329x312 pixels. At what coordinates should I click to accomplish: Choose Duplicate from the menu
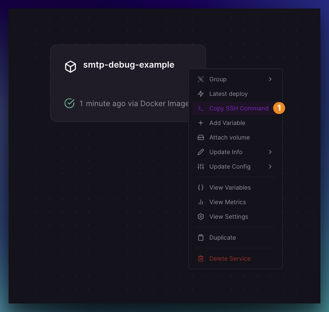coord(235,238)
